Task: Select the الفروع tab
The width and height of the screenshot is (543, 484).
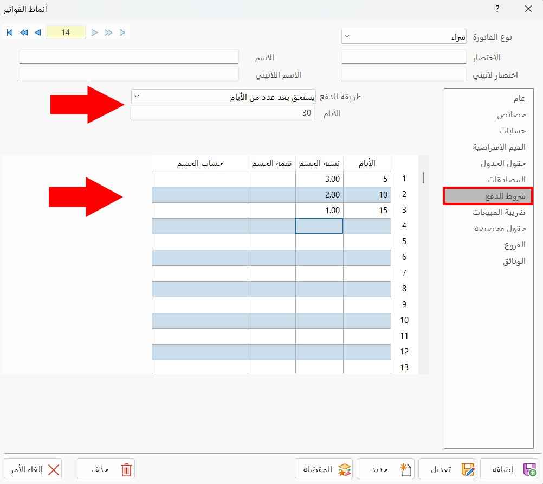Action: click(x=489, y=245)
